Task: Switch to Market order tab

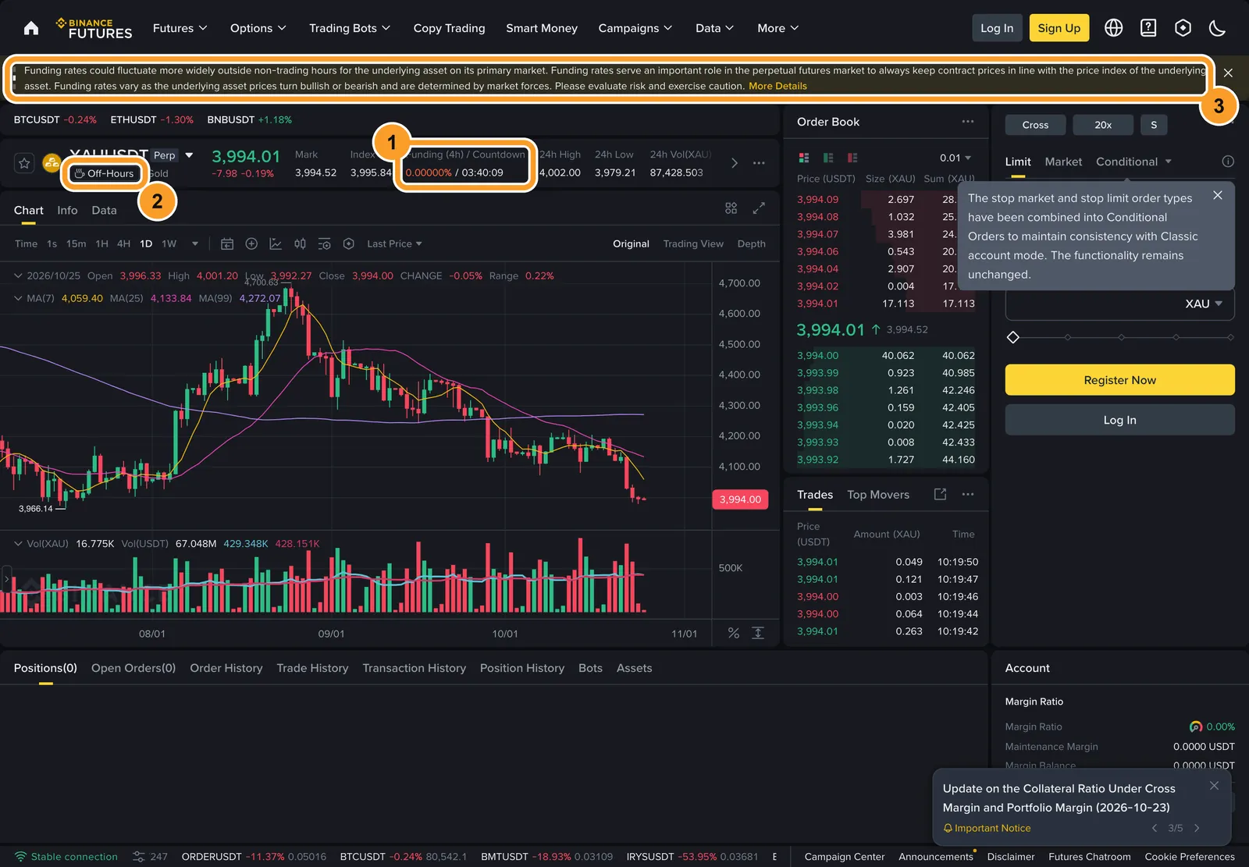Action: click(1063, 162)
